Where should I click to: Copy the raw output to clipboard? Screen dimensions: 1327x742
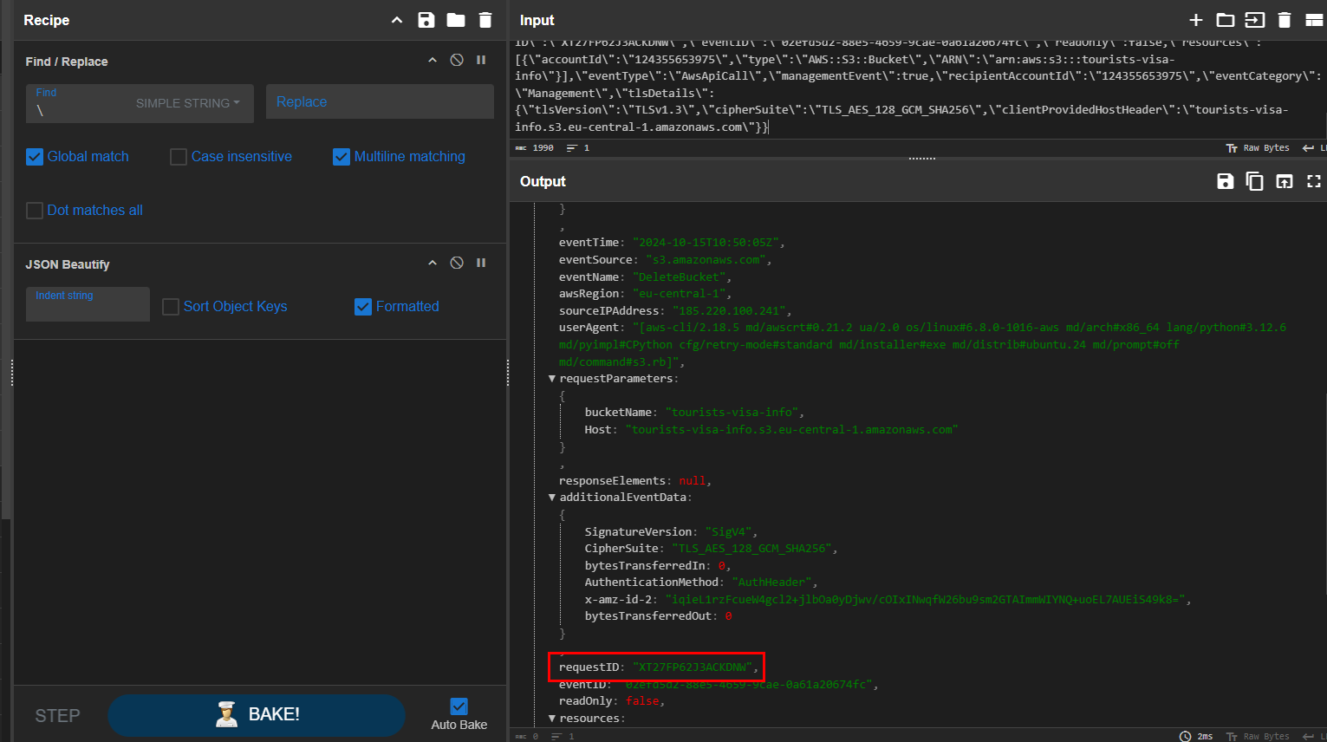[x=1254, y=181]
